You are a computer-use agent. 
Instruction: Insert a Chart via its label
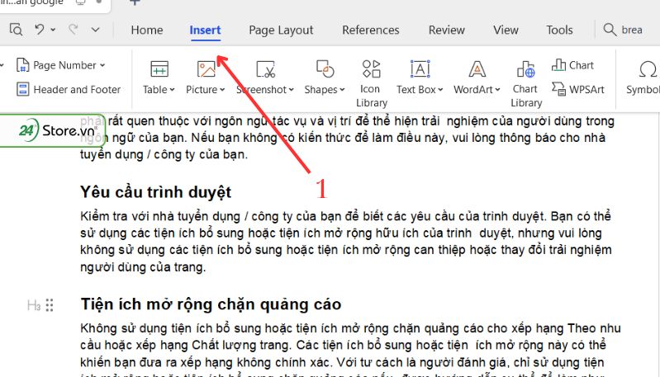[x=581, y=65]
